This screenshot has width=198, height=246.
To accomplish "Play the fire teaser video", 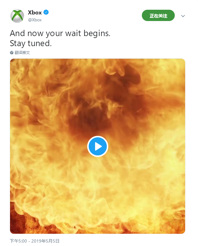I will [x=98, y=146].
